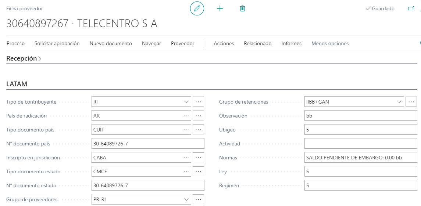Open page in new window icon
This screenshot has width=421, height=206.
411,8
